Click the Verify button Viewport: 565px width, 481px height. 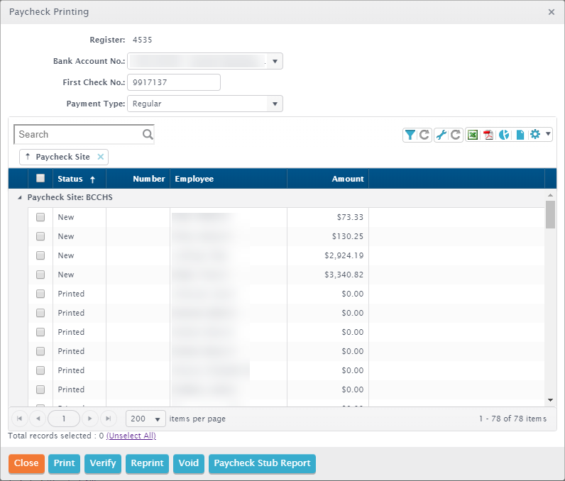[x=103, y=463]
